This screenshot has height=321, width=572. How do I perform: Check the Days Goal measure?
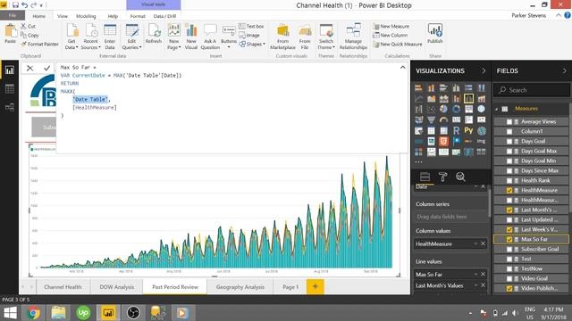tap(509, 141)
